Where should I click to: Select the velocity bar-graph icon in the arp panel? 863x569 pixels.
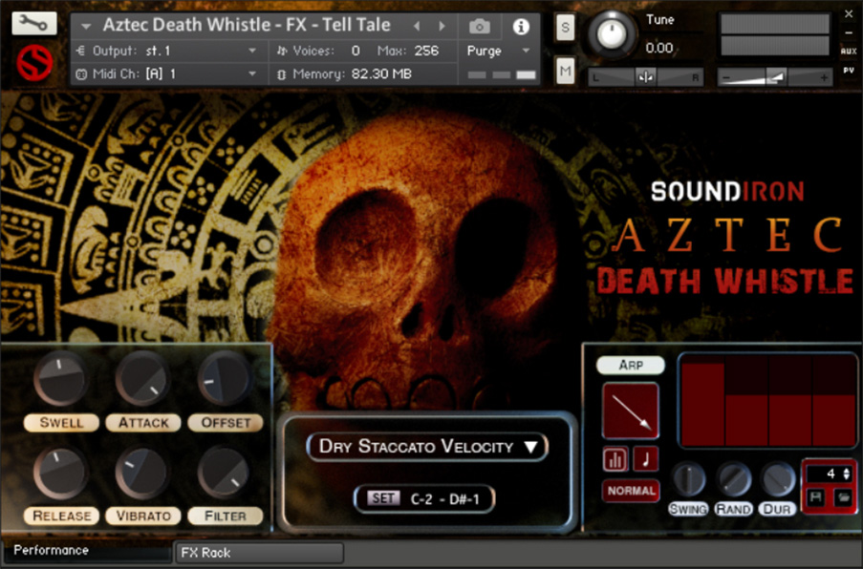click(615, 459)
